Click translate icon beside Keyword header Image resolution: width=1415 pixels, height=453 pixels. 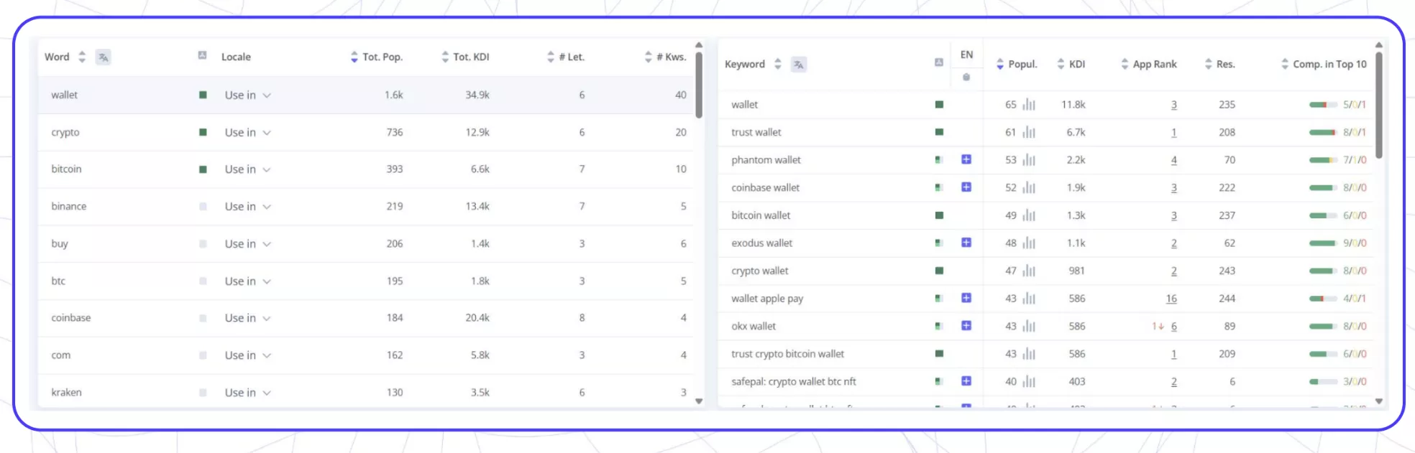pos(799,65)
